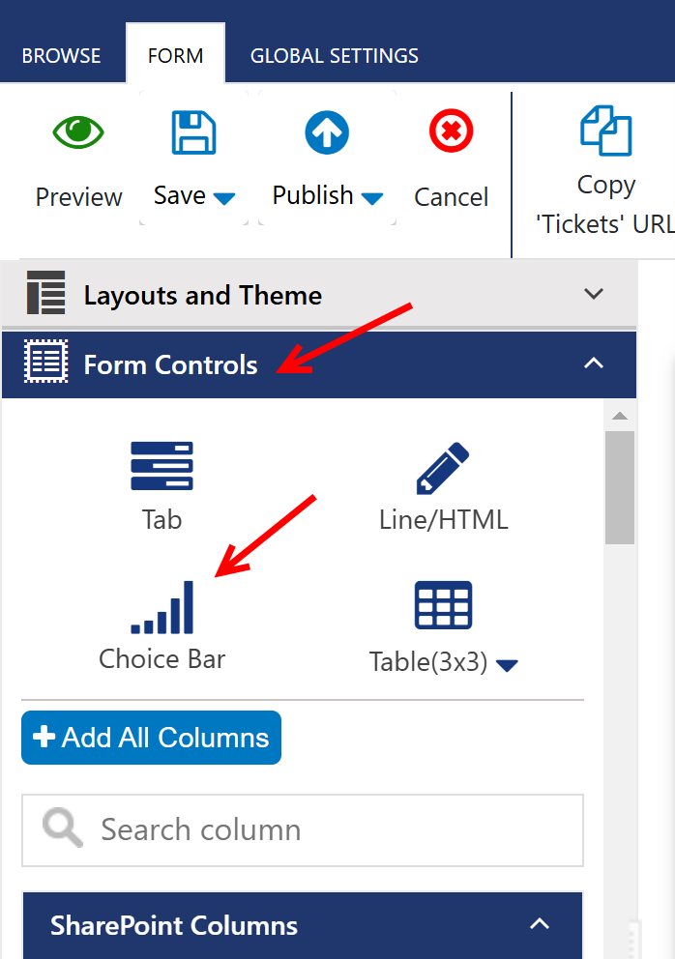The height and width of the screenshot is (959, 675).
Task: Collapse the Form Controls section
Action: coord(594,363)
